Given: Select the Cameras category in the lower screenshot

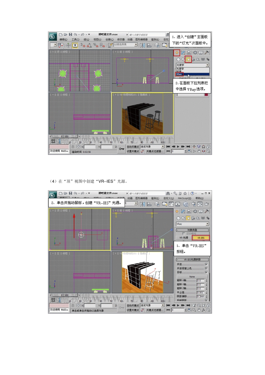Looking at the screenshot, I should click(x=193, y=218).
